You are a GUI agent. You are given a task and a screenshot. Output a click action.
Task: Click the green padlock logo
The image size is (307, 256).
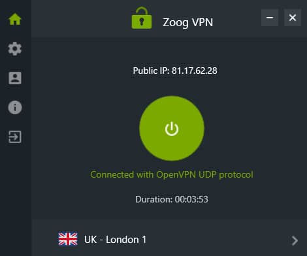pos(142,18)
